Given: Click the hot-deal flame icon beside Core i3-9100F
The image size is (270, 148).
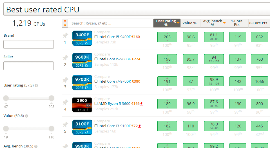Looking at the screenshot, I should coord(140,126).
